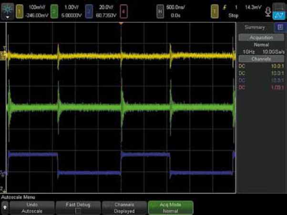Screen dimensions: 287x215
Task: Open the snowflake main menu icon
Action: tap(8, 11)
